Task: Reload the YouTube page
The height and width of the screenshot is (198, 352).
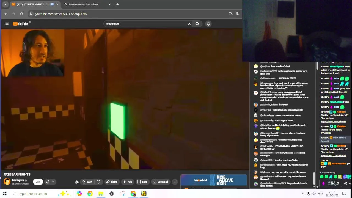Action: [x=22, y=14]
